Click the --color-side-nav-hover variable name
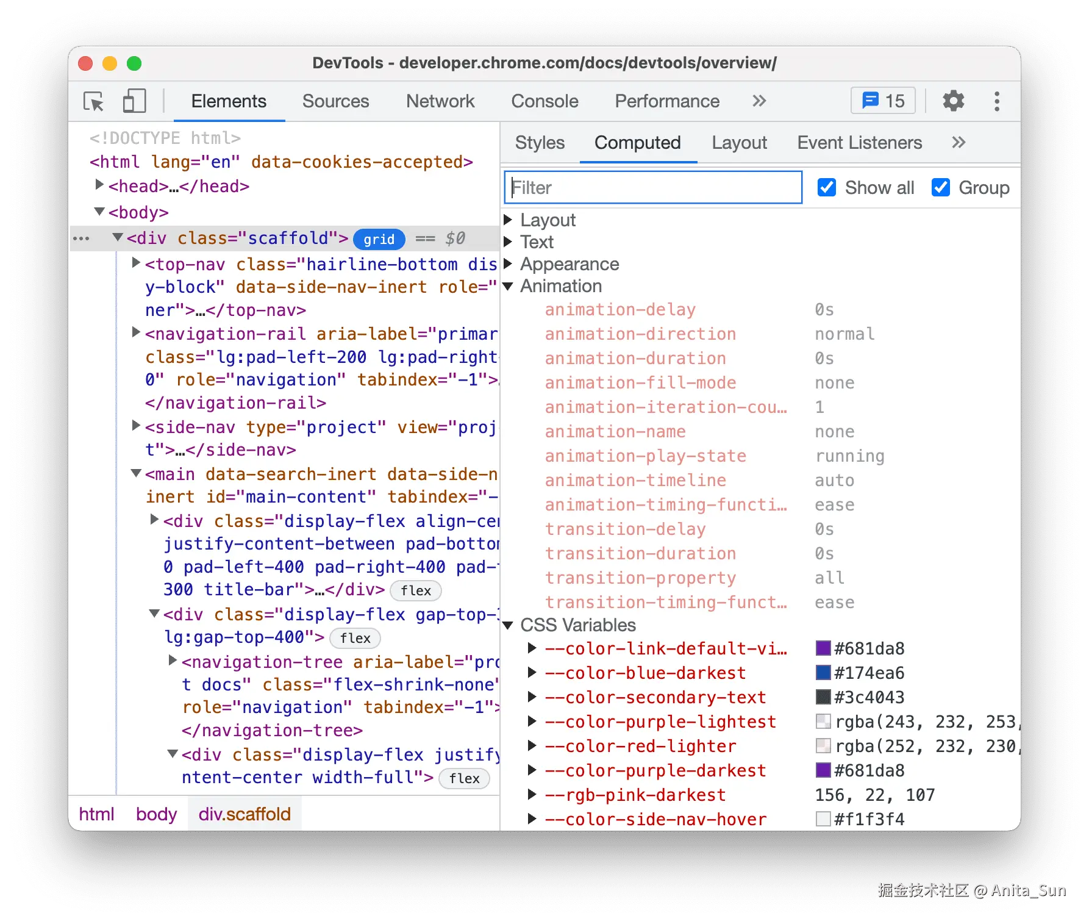 655,819
